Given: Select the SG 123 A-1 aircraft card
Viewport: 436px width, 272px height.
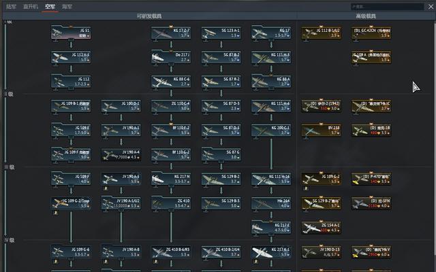Looking at the screenshot, I should (x=221, y=33).
